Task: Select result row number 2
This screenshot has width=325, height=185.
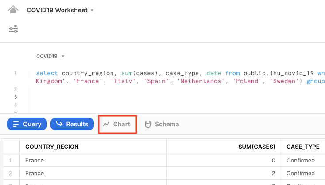Action: (x=11, y=173)
